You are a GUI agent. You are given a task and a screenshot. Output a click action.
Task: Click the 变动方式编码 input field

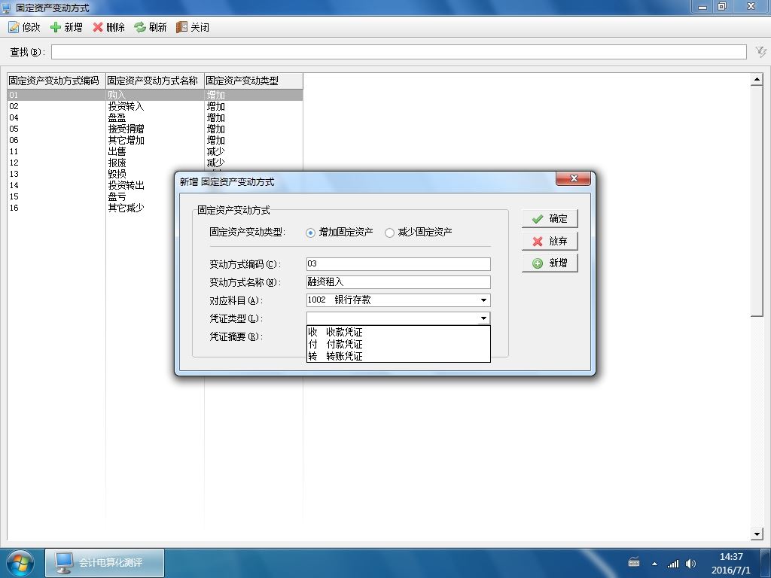(398, 264)
